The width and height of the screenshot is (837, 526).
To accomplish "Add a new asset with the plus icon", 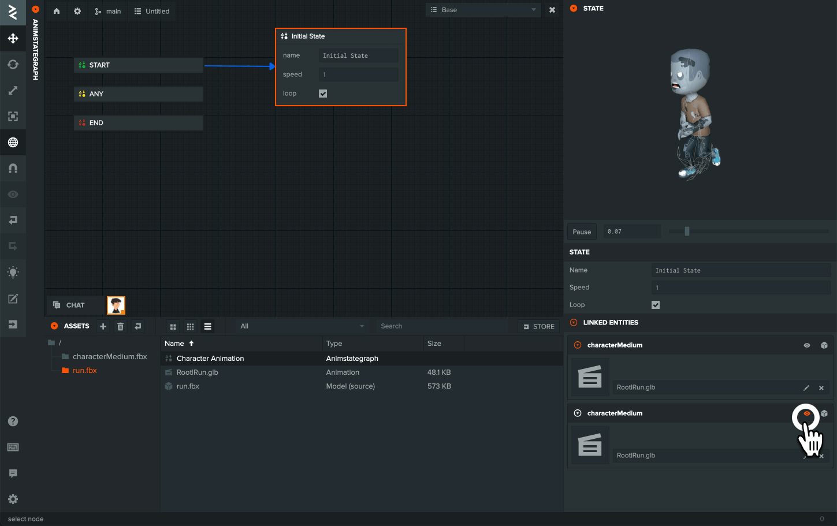I will [x=103, y=326].
